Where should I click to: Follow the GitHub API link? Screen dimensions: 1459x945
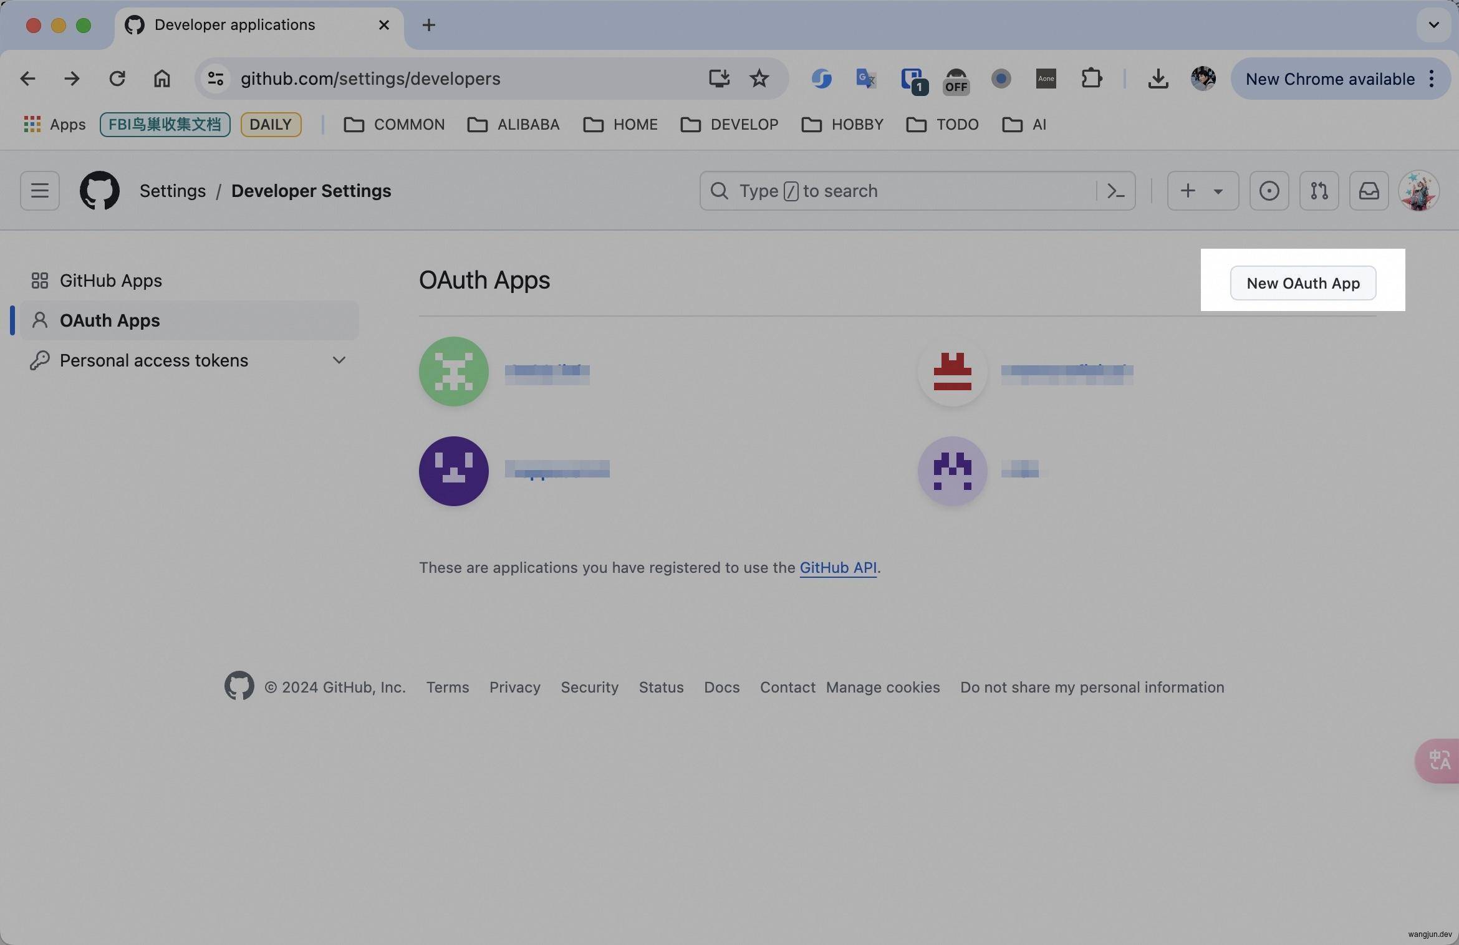click(838, 568)
